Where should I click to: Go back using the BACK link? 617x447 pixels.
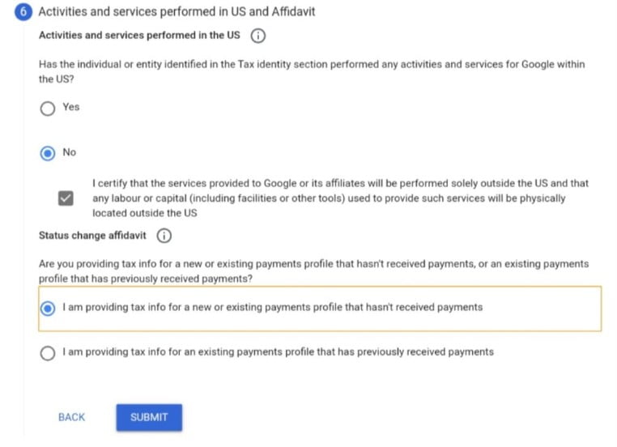click(x=71, y=417)
